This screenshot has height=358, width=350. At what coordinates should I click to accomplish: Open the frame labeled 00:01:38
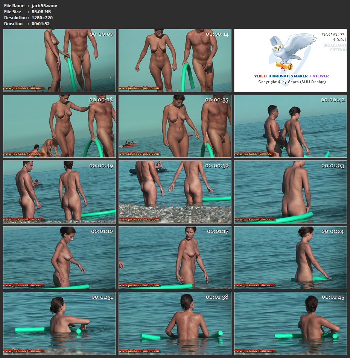click(175, 323)
